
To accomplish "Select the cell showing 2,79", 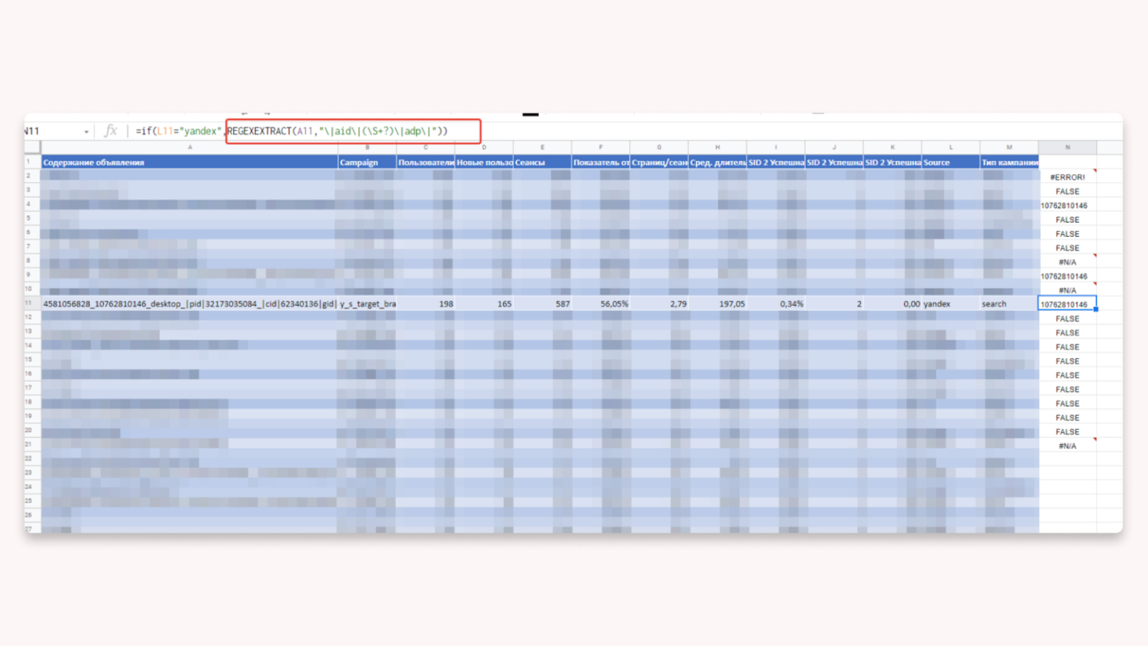I will click(659, 304).
